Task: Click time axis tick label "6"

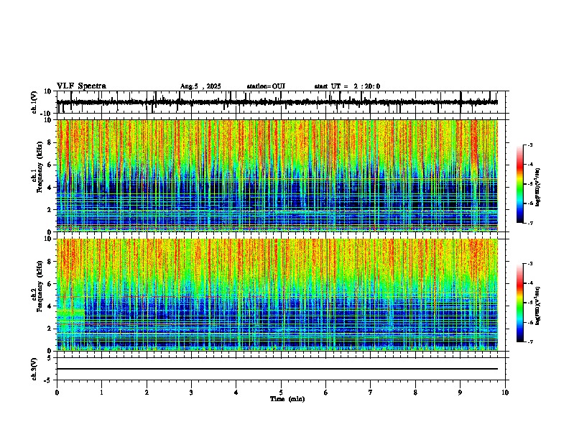Action: pyautogui.click(x=326, y=393)
